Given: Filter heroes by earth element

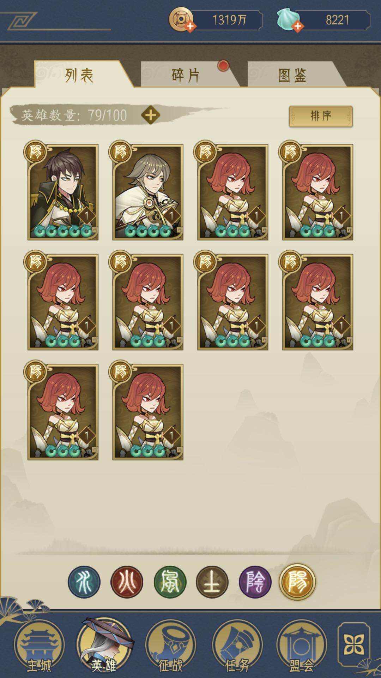Looking at the screenshot, I should pyautogui.click(x=212, y=582).
